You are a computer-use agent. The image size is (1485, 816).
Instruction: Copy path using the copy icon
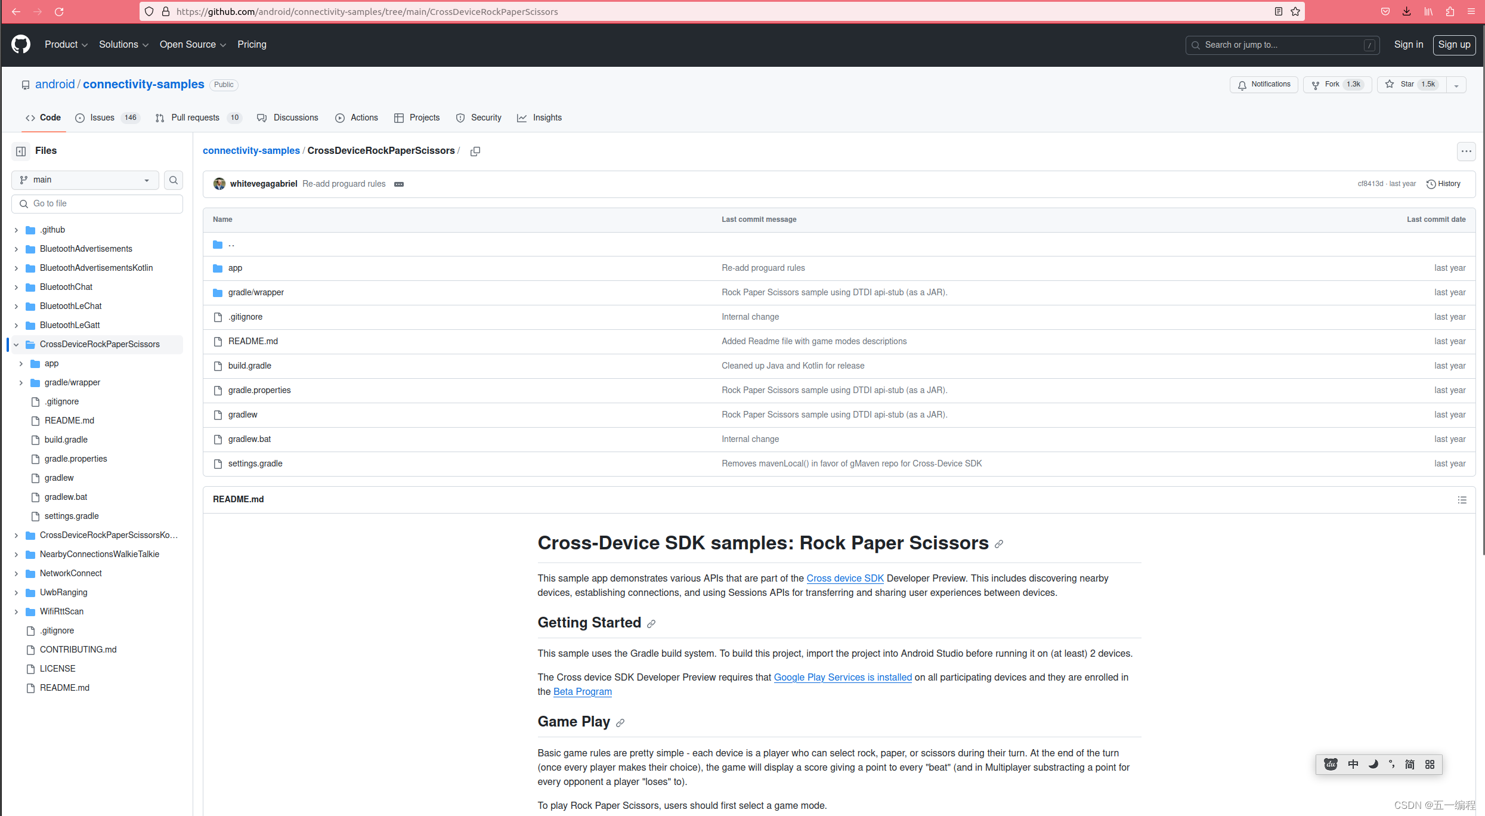pos(475,151)
